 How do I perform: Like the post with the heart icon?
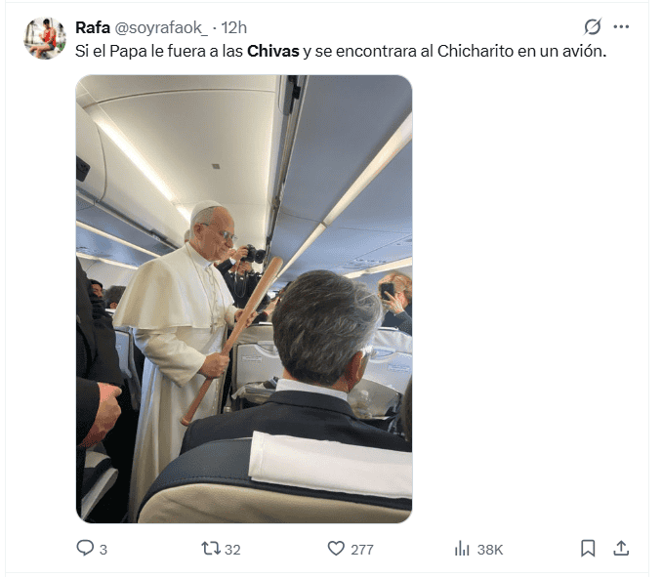point(336,549)
